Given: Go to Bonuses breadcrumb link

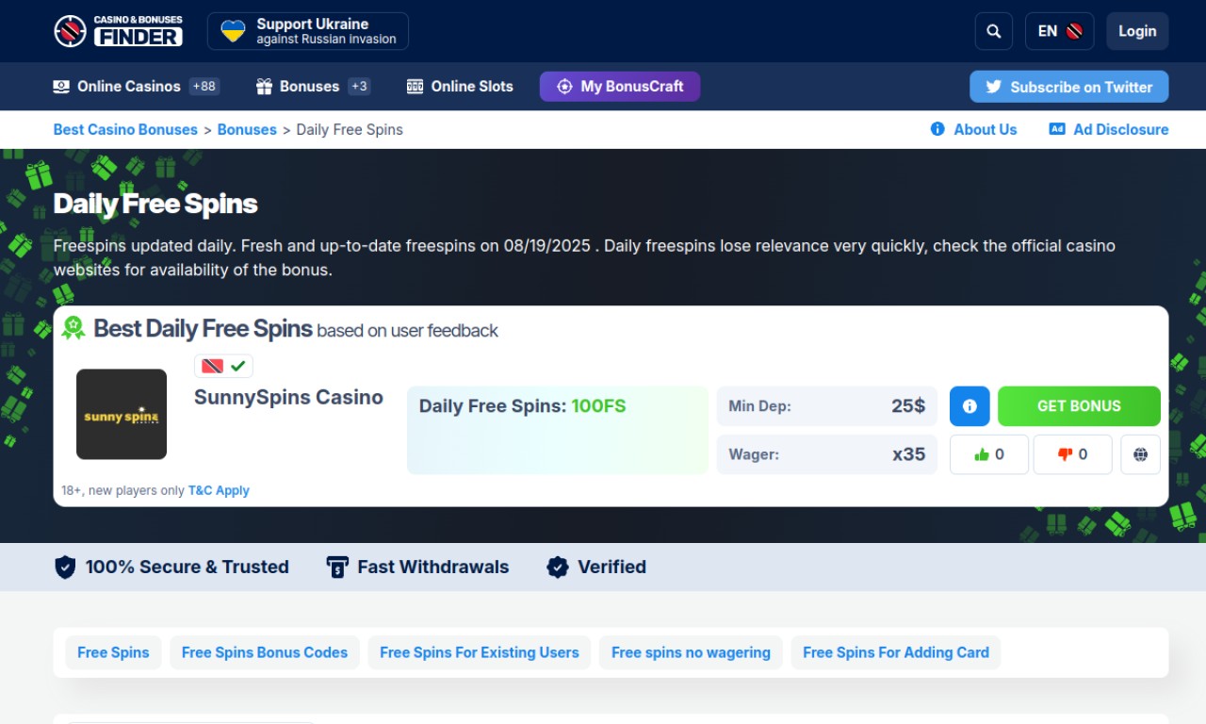Looking at the screenshot, I should tap(247, 130).
